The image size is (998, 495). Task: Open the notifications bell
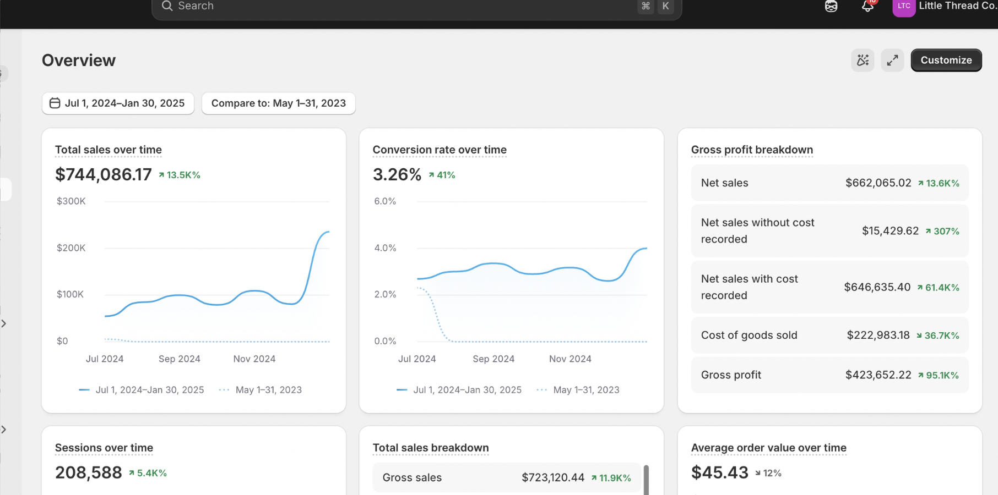pyautogui.click(x=867, y=6)
